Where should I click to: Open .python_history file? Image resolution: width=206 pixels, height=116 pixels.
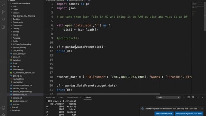[19, 47]
